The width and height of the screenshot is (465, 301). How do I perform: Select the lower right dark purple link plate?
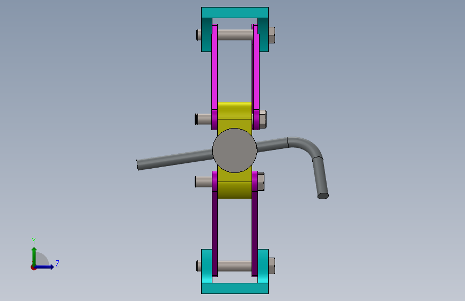255,225
